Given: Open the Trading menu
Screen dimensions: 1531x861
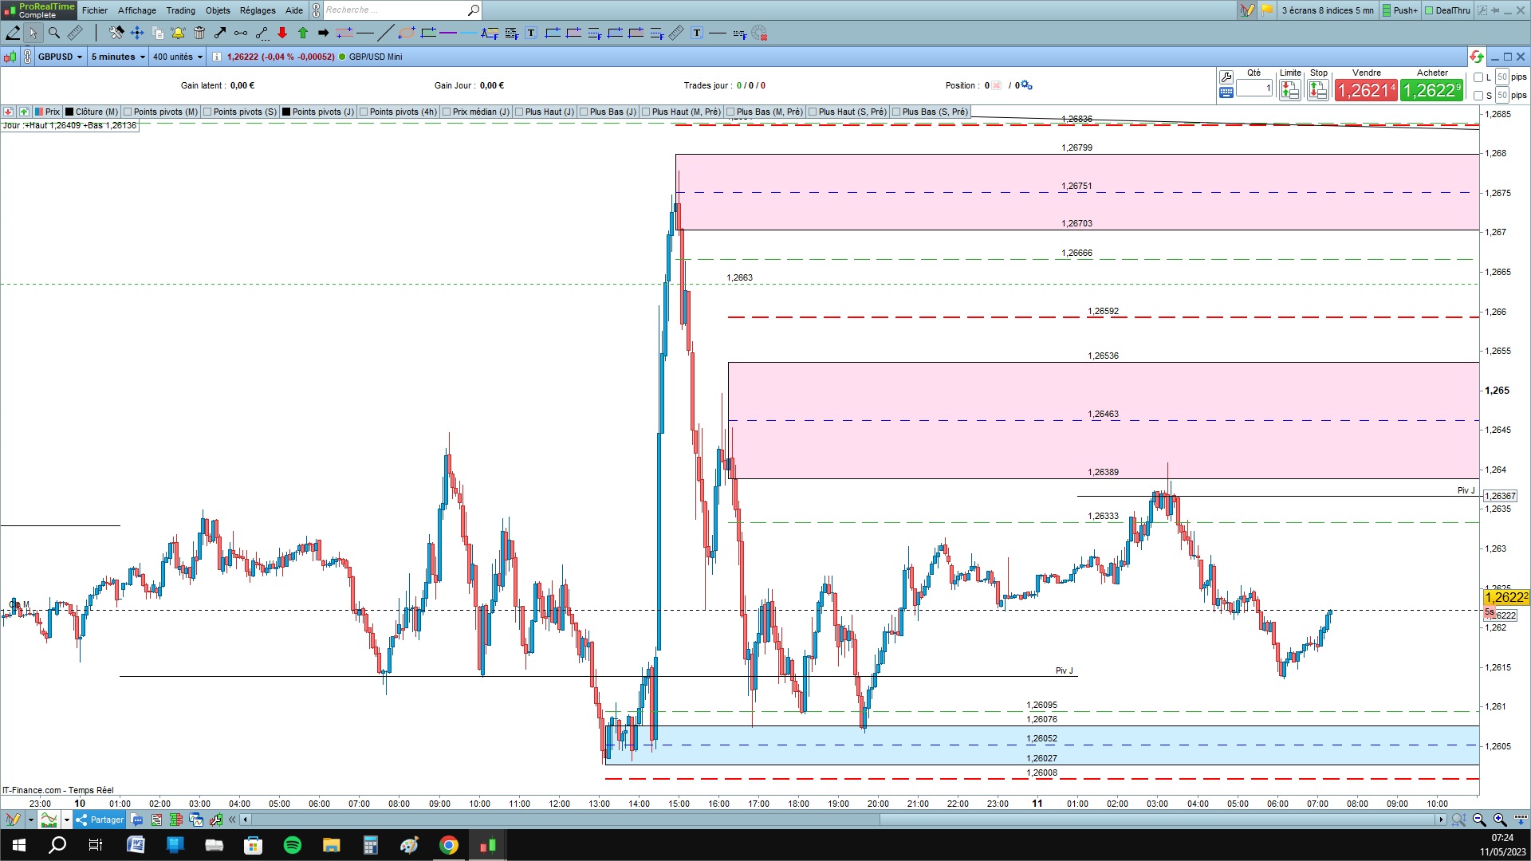Looking at the screenshot, I should 180,10.
